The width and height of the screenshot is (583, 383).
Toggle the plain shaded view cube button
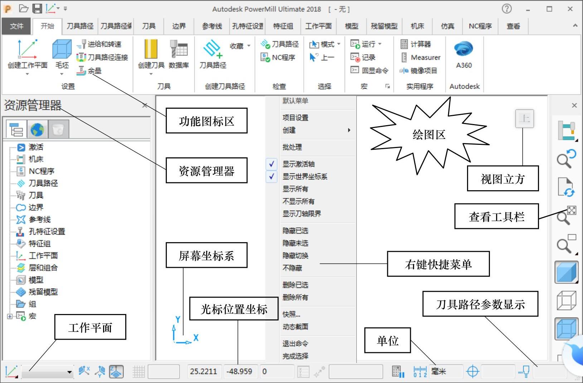tap(567, 272)
